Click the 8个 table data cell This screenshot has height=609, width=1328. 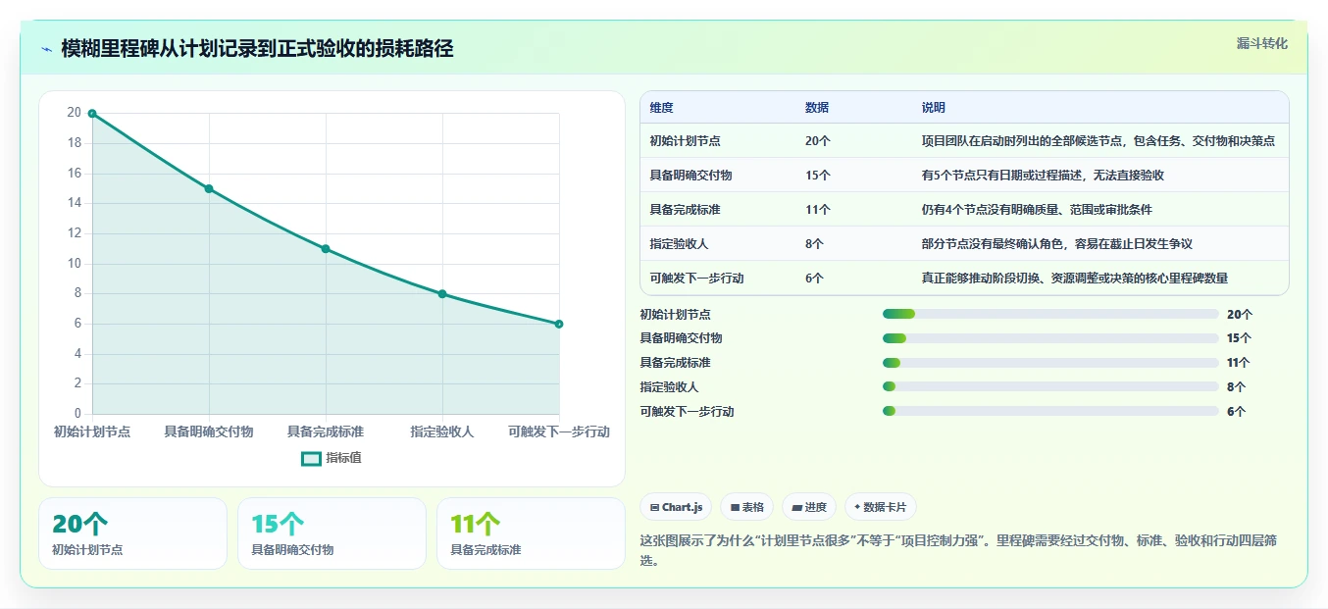tap(814, 244)
